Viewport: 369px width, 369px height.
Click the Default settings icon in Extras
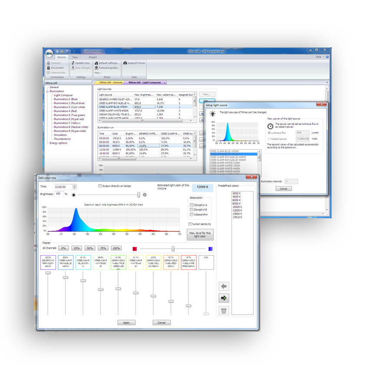click(x=96, y=63)
